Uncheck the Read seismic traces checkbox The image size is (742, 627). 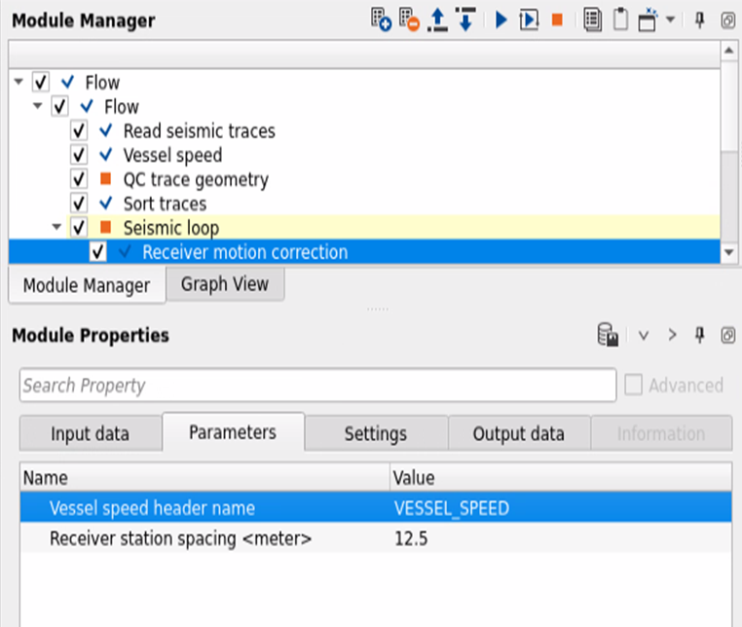point(80,130)
